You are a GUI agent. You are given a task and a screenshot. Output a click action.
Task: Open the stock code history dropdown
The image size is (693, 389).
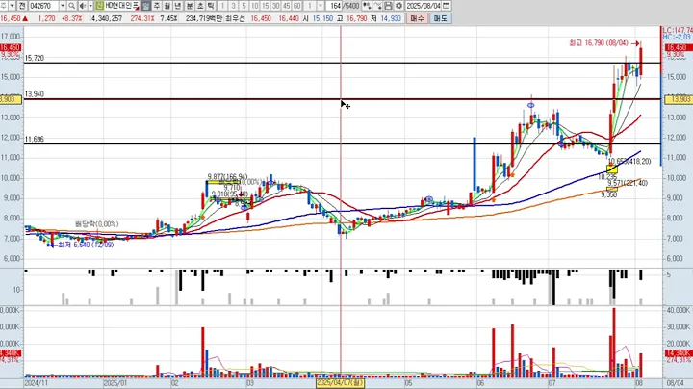click(63, 6)
